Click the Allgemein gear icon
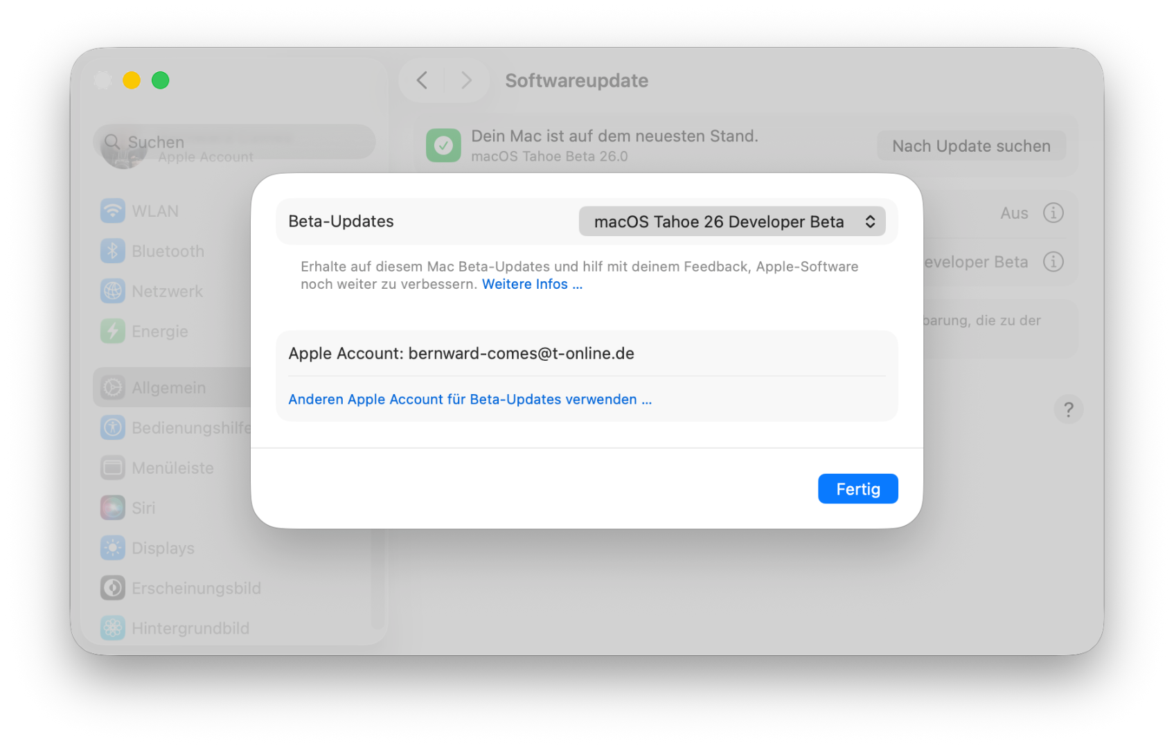1174x748 pixels. [x=113, y=387]
